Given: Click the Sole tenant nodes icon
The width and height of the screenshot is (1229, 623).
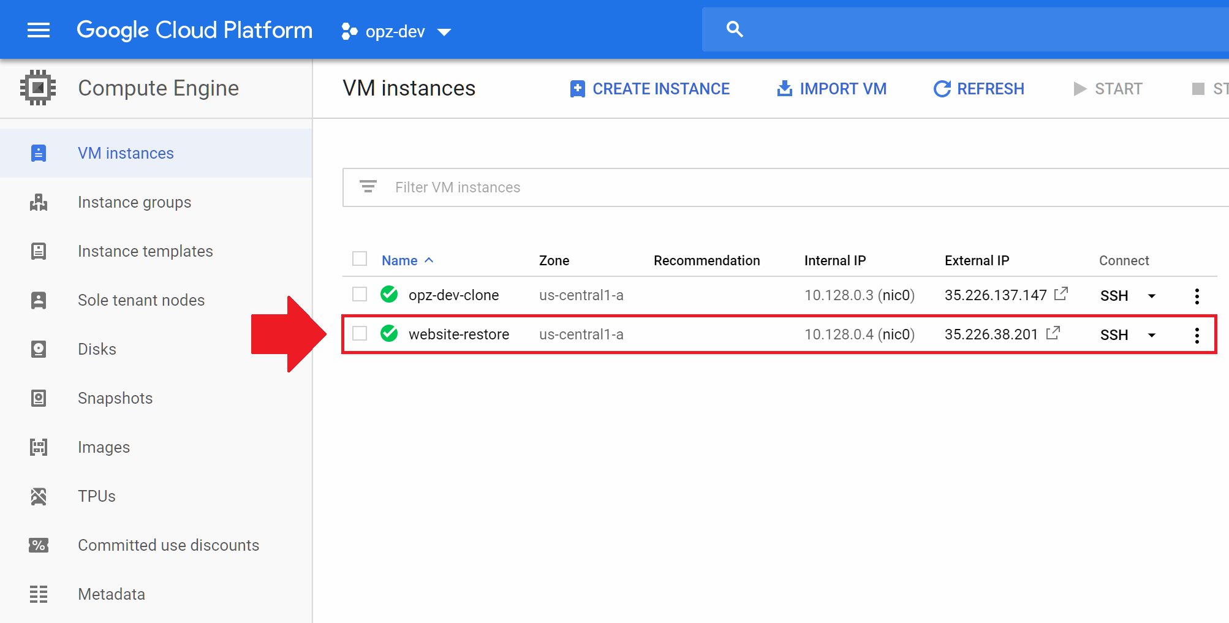Looking at the screenshot, I should click(x=39, y=300).
